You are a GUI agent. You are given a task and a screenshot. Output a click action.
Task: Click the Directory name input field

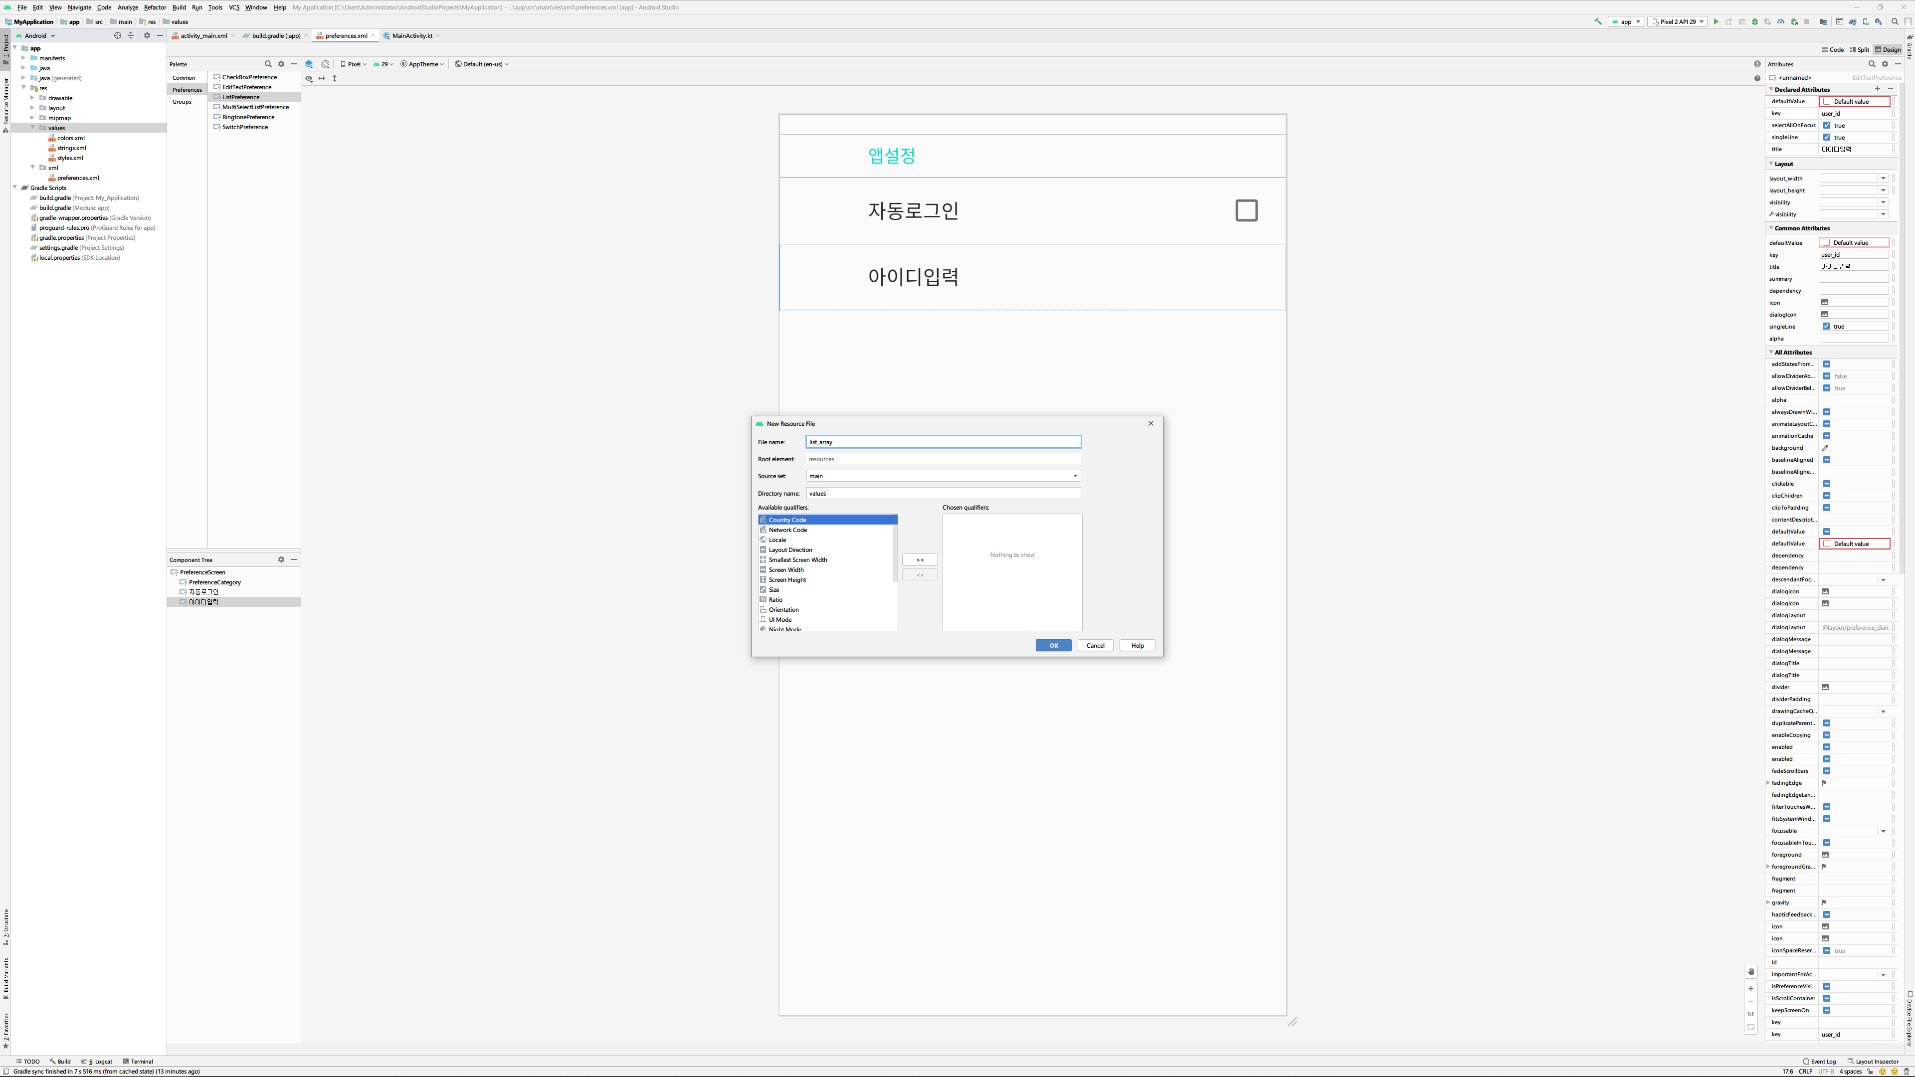(943, 494)
